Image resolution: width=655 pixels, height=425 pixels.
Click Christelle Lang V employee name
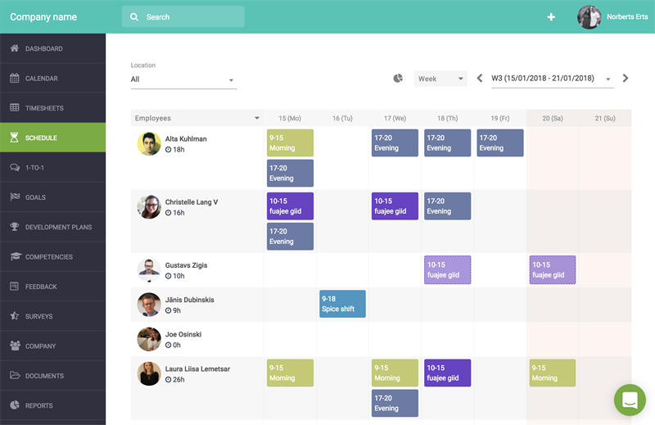(x=192, y=201)
